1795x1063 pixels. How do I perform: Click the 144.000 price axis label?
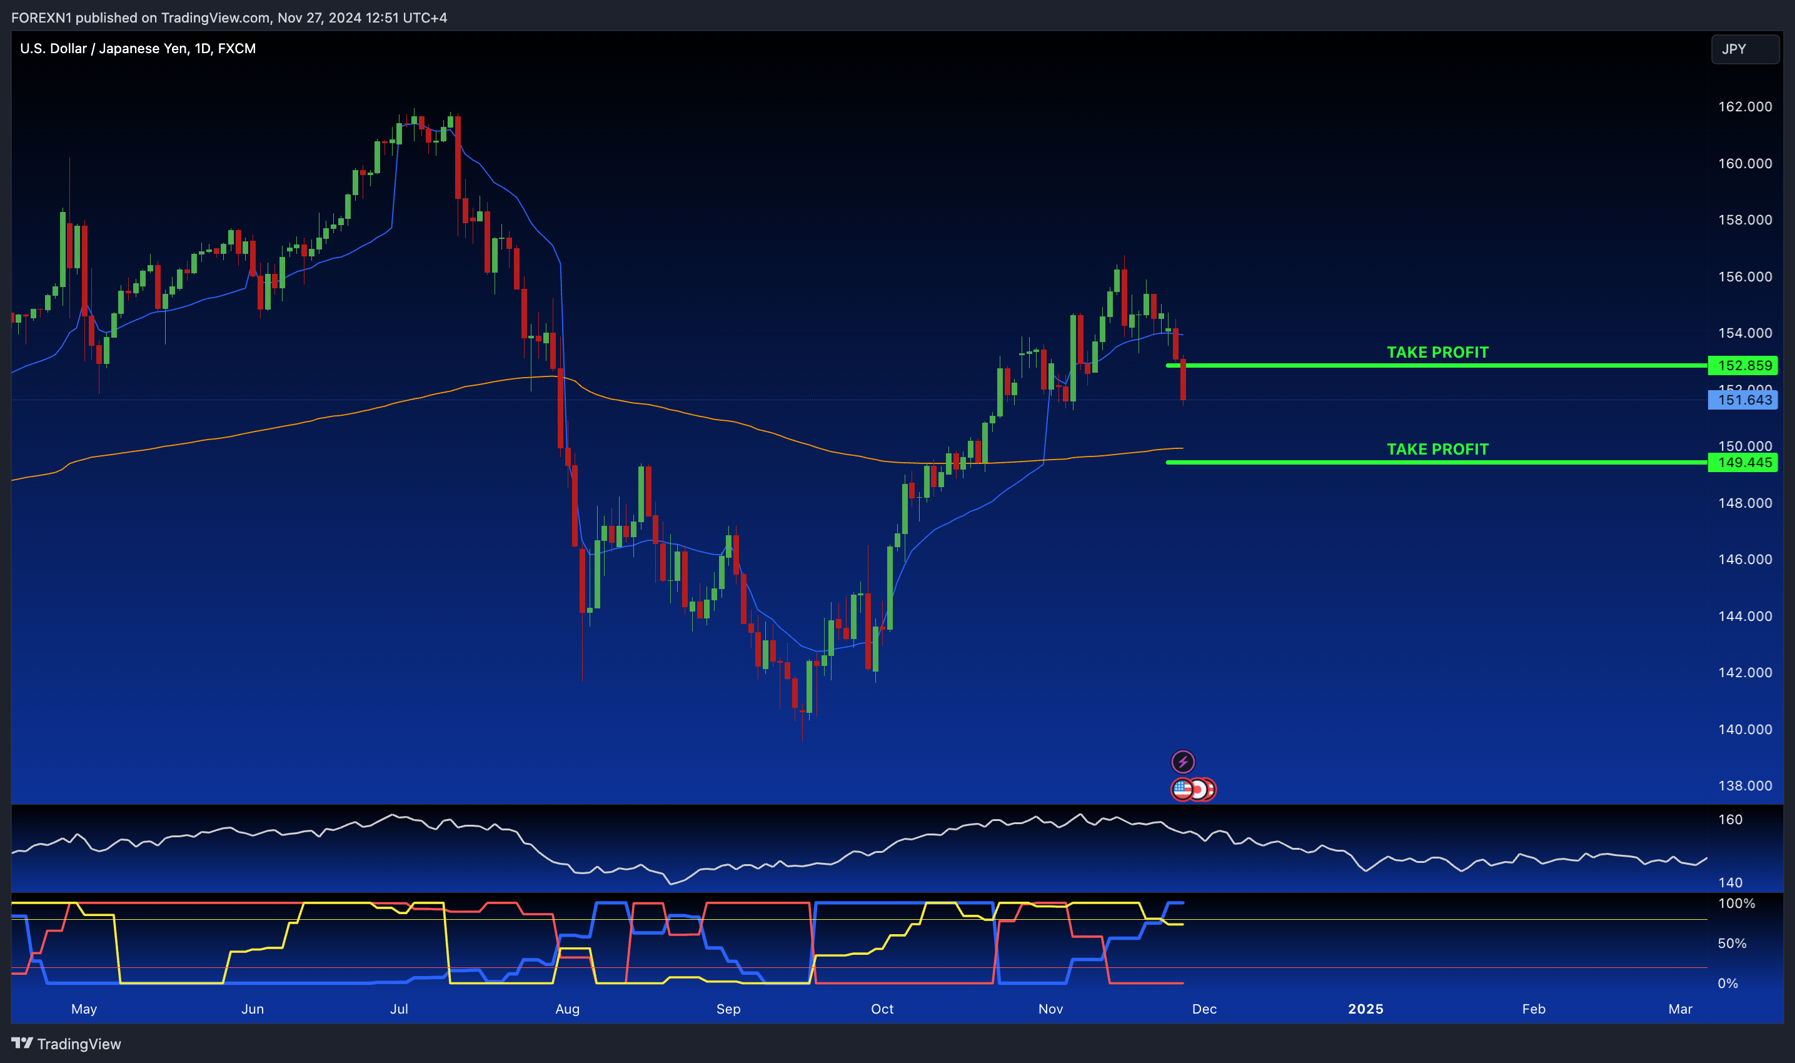[x=1745, y=616]
